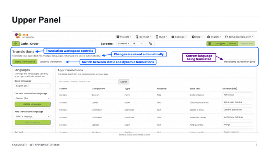
Task: Edit the Wähle dein Getränk translation field
Action: pyautogui.click(x=237, y=102)
